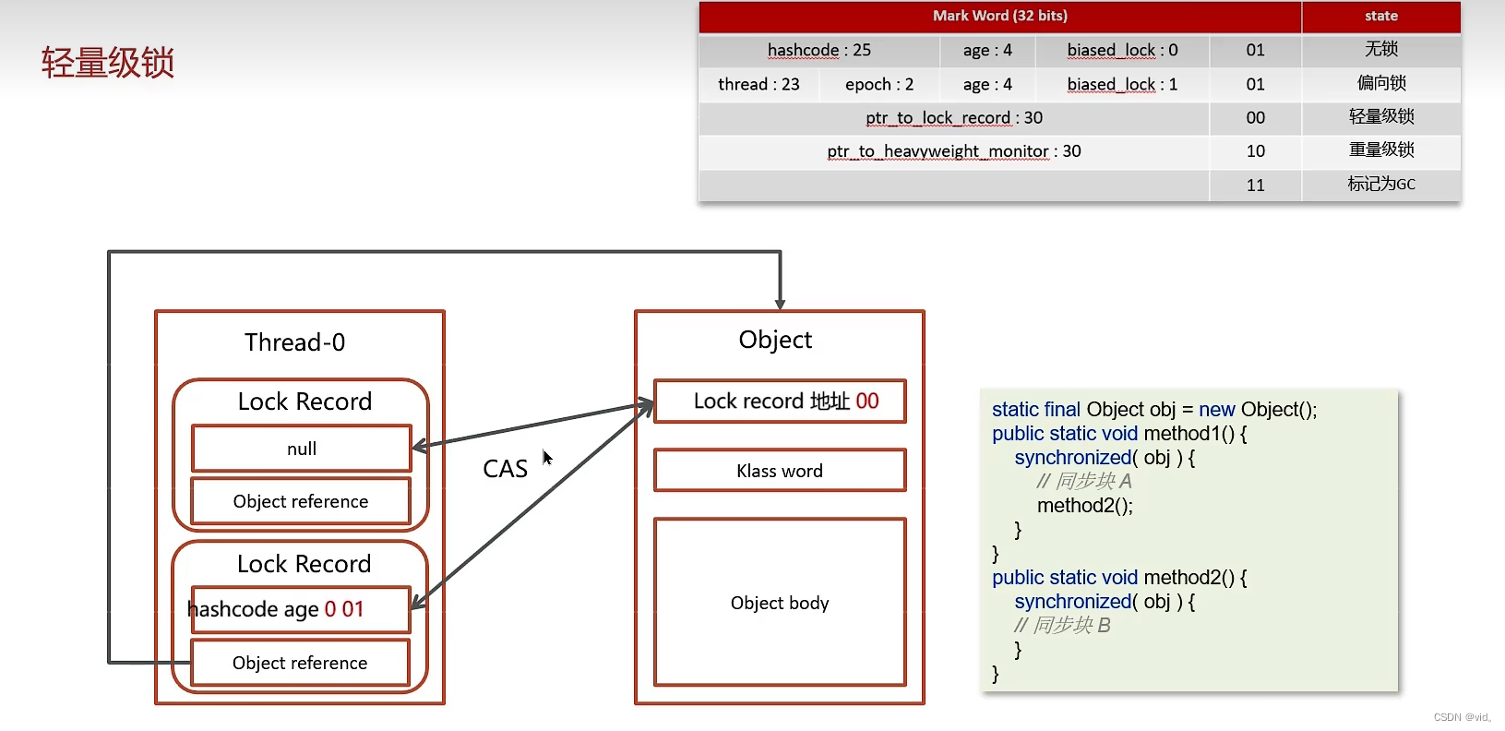Viewport: 1505px width, 731px height.
Task: Click Lock Record heading above hashcode age
Action: tap(304, 564)
